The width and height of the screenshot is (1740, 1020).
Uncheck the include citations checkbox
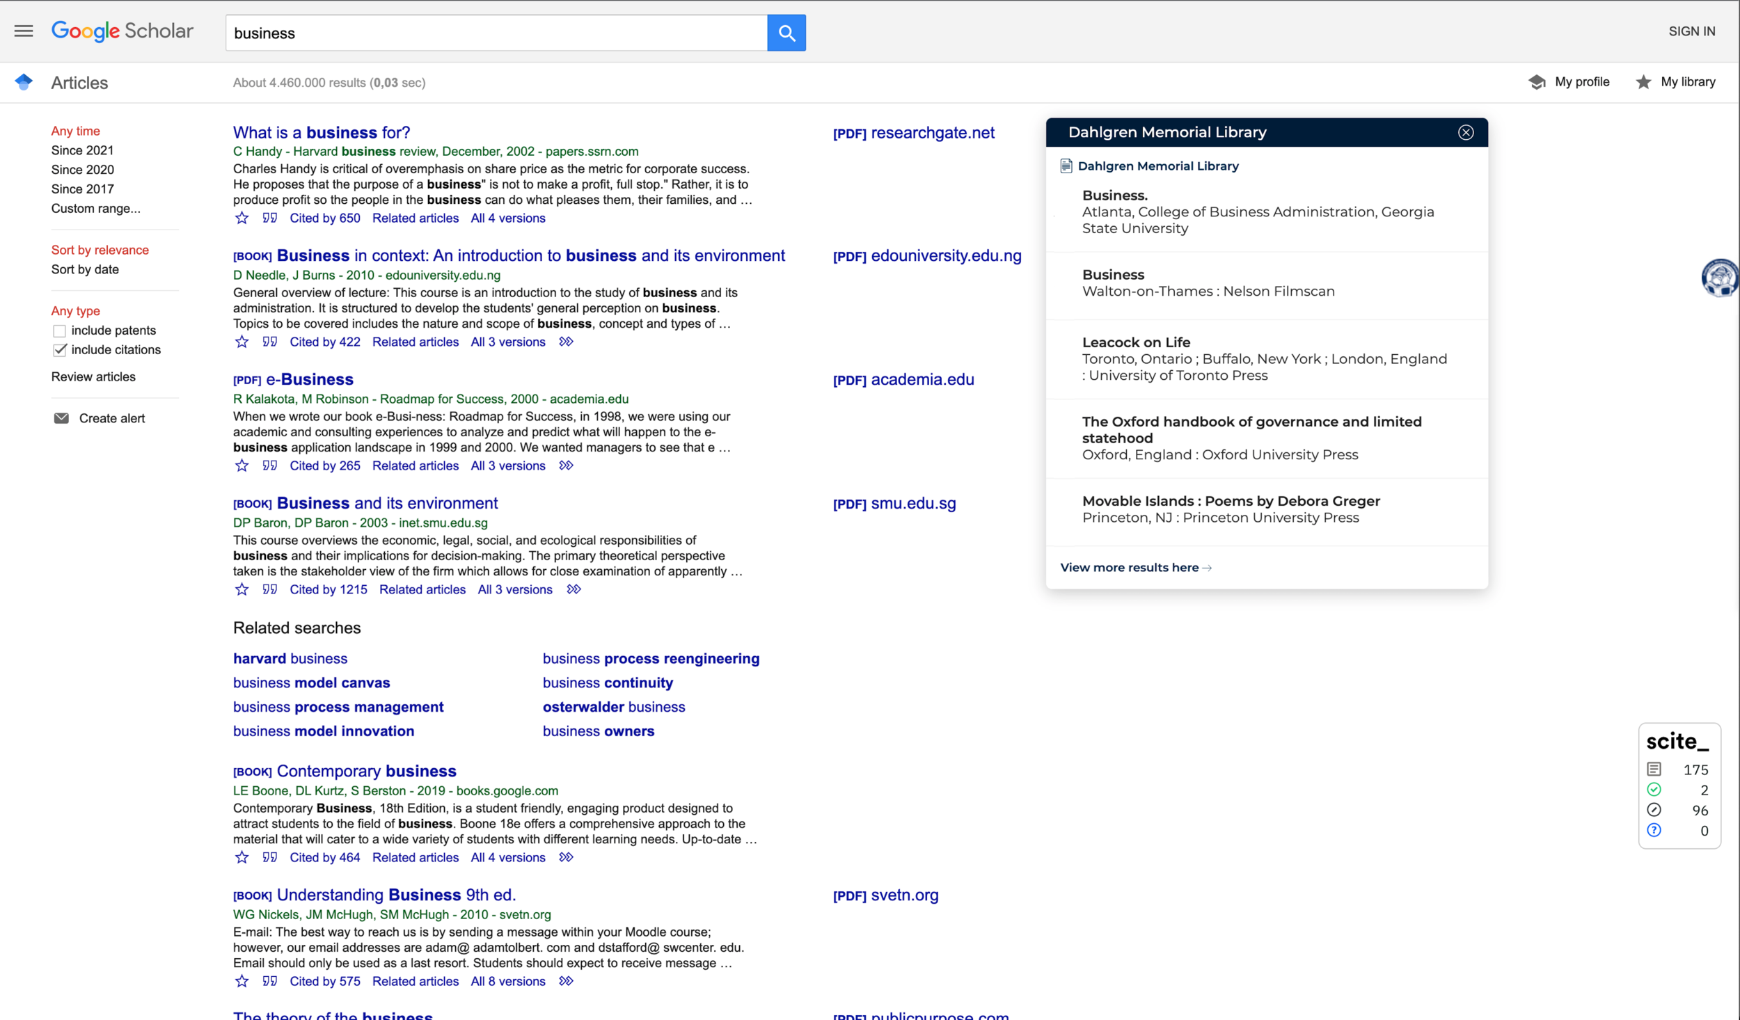click(59, 351)
